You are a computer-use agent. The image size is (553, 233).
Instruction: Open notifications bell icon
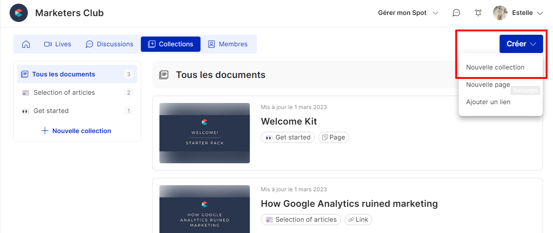point(478,13)
